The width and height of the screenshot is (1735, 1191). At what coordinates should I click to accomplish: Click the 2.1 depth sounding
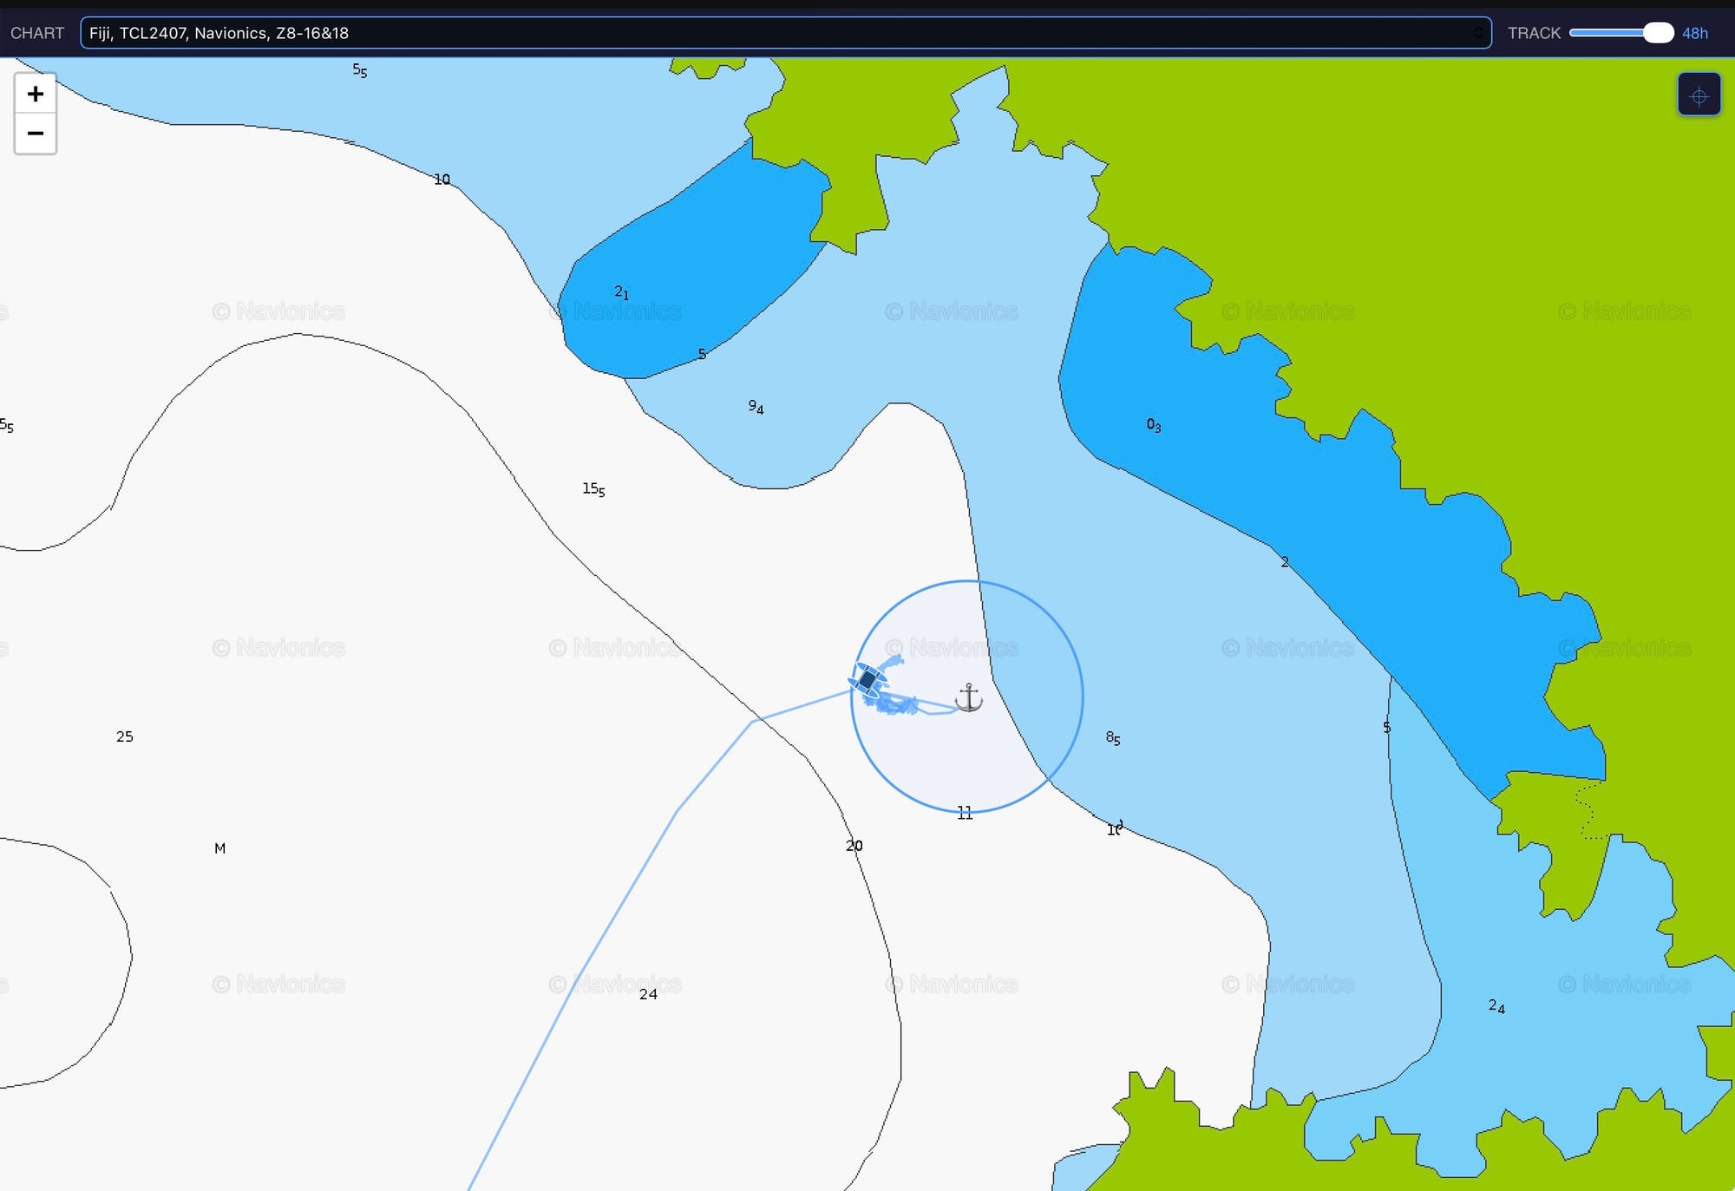(x=622, y=292)
